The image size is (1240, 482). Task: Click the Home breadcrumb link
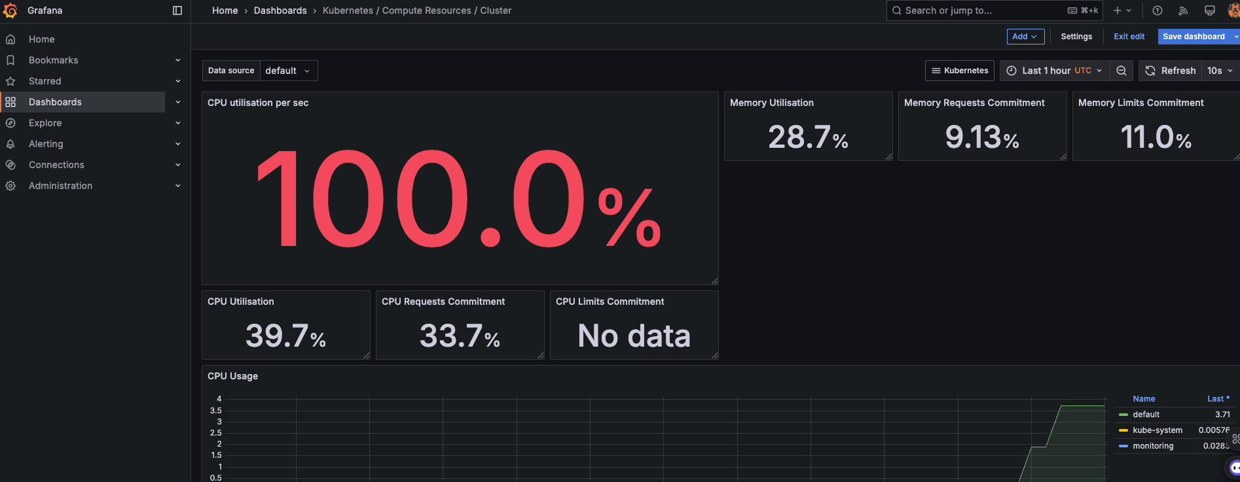pos(225,10)
